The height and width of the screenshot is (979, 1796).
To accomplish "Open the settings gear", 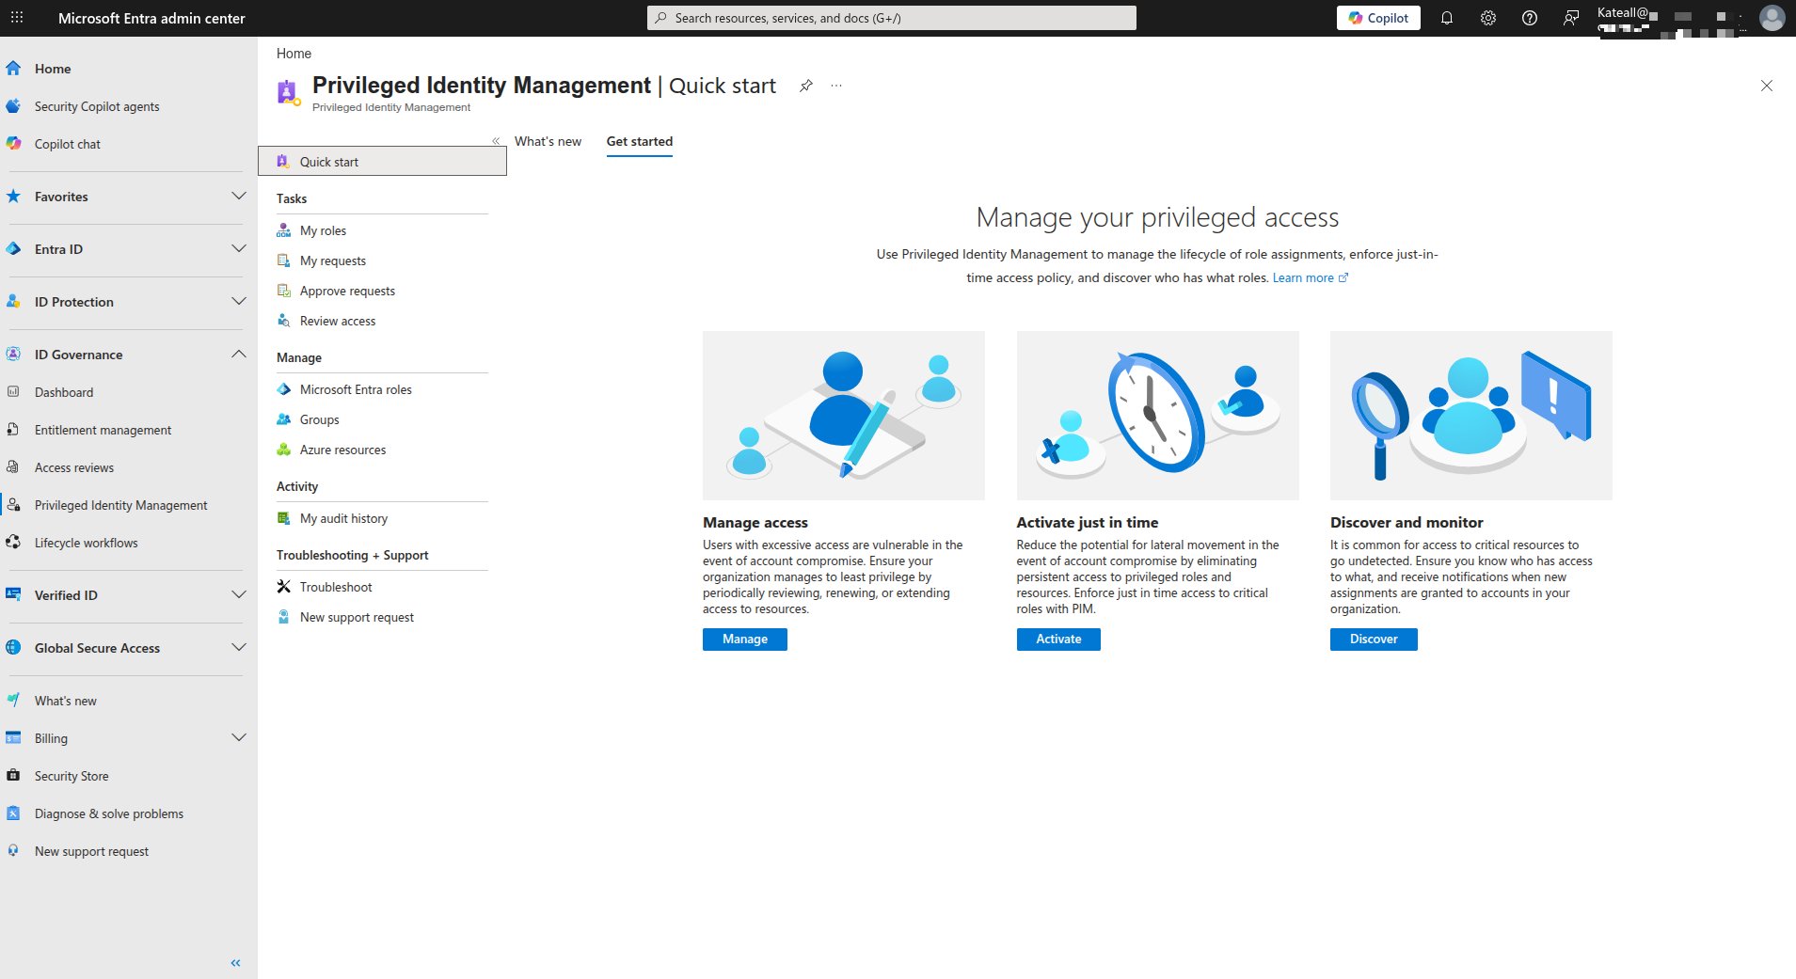I will tap(1488, 18).
